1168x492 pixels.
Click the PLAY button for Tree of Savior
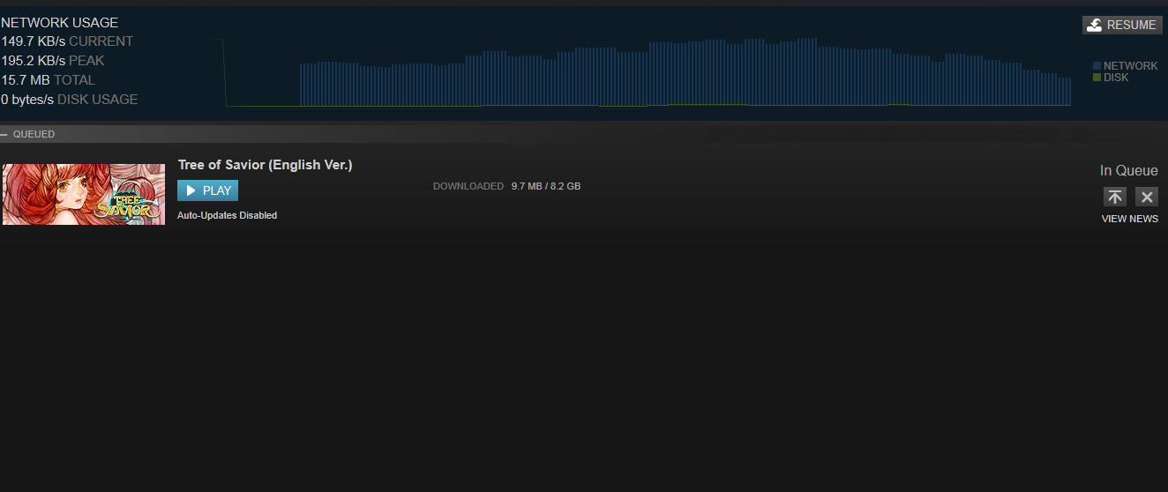click(x=207, y=190)
